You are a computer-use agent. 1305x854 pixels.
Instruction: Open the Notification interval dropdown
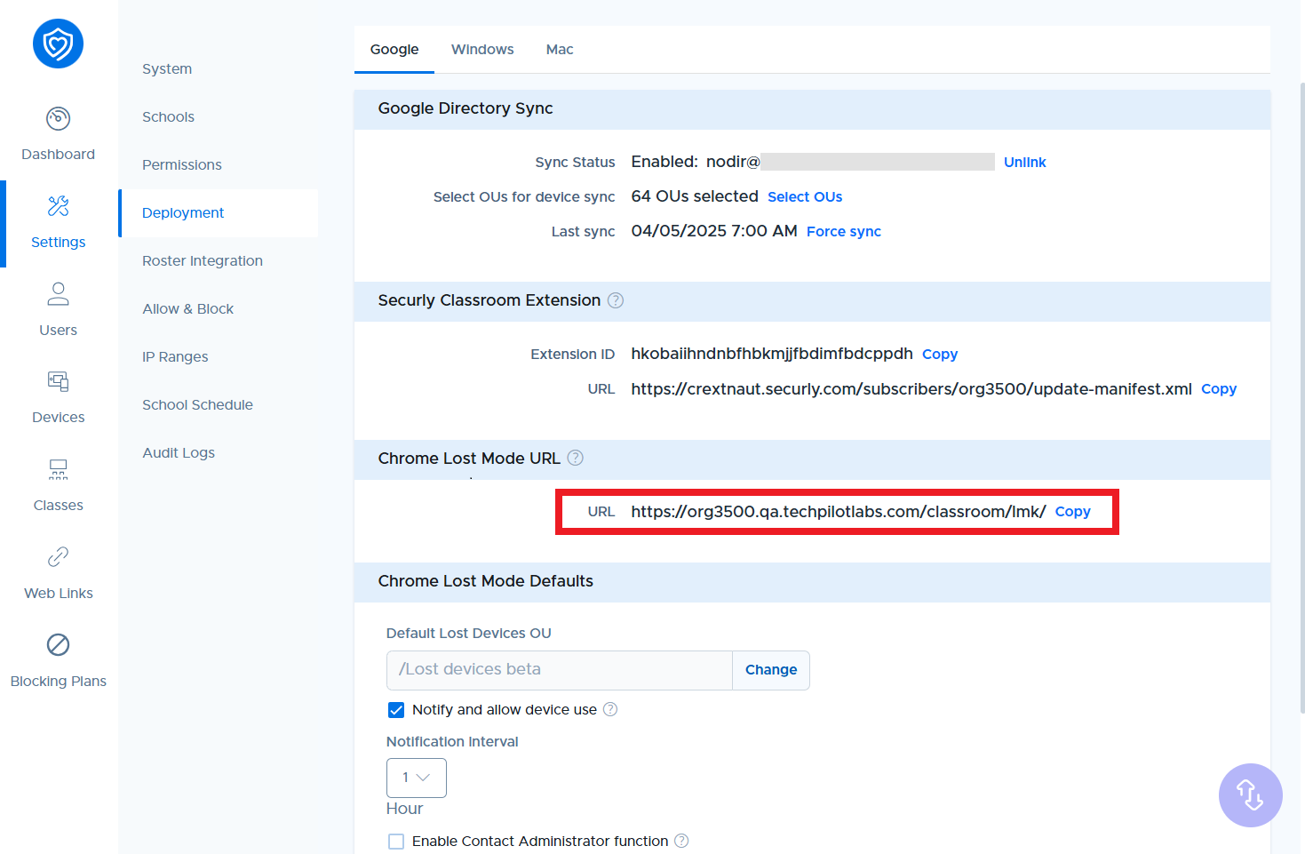tap(417, 778)
